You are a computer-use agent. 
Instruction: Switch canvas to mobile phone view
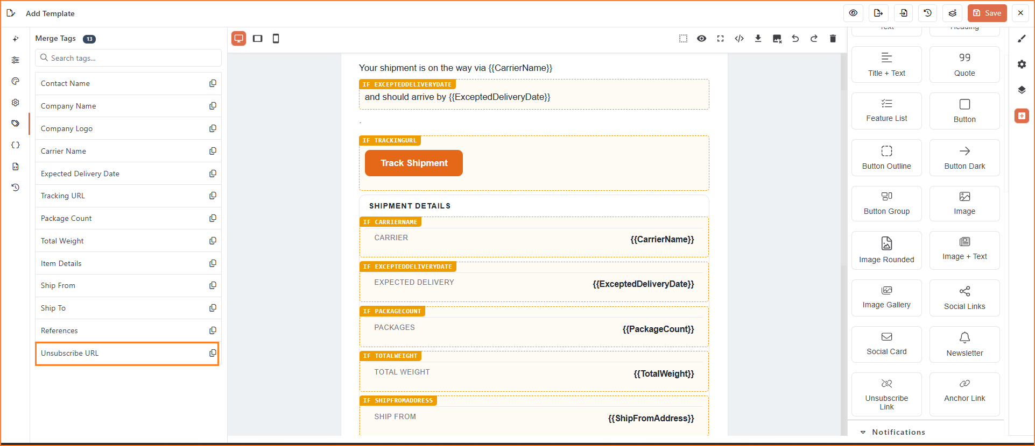point(276,39)
